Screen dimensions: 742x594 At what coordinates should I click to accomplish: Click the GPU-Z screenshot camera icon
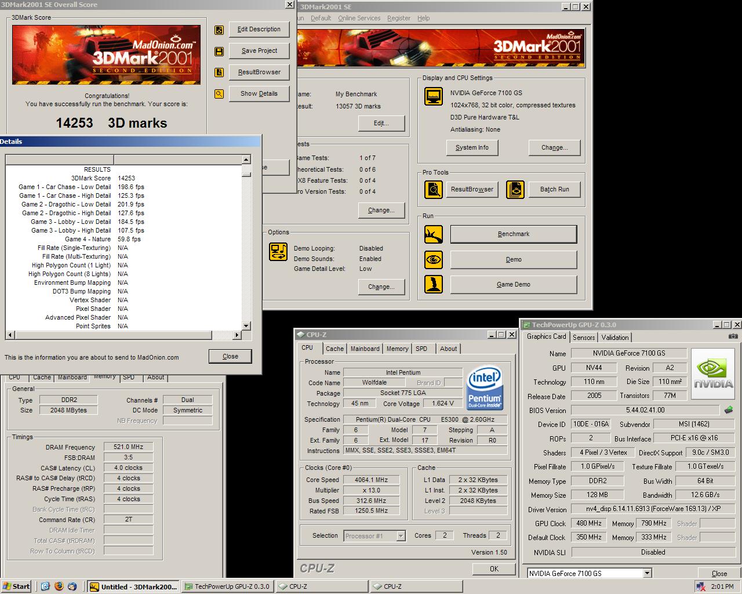733,336
